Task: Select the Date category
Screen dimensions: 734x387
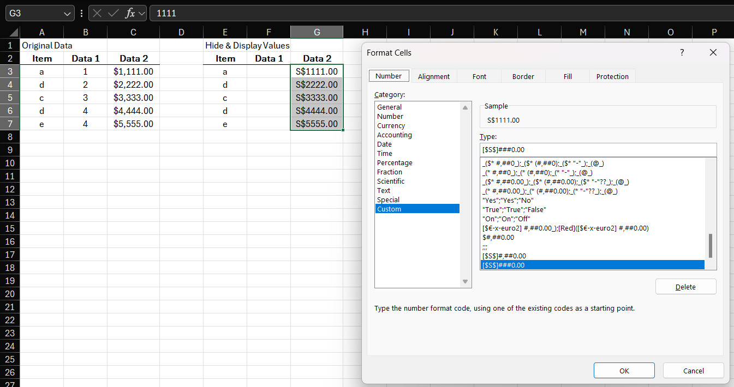Action: click(x=417, y=144)
